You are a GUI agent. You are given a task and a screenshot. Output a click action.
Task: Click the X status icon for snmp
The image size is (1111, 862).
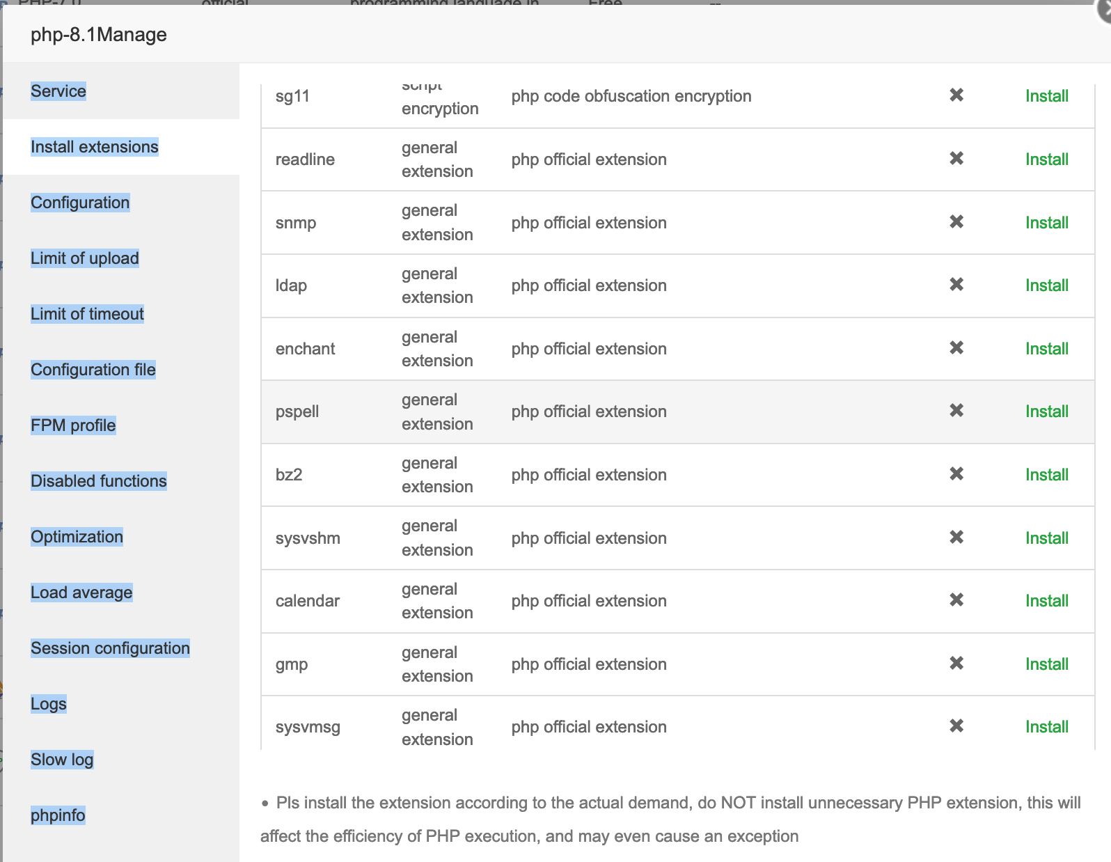(x=956, y=222)
